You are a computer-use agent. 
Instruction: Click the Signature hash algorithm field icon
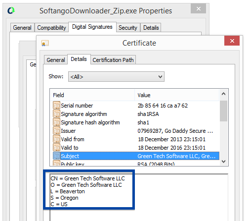tap(56, 122)
